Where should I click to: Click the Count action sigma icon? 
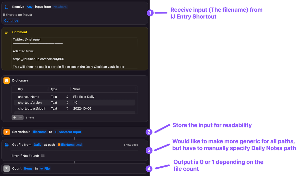pyautogui.click(x=7, y=168)
